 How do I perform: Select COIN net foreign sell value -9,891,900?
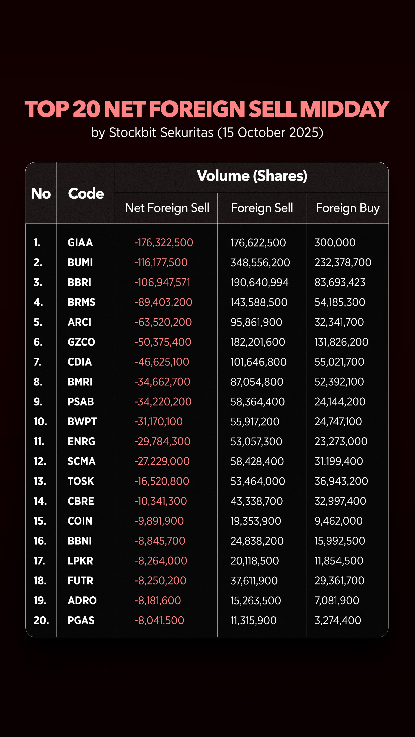pyautogui.click(x=159, y=521)
